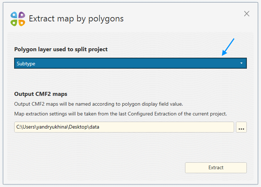
Task: Close the Extract map by polygons dialog
Action: [247, 14]
